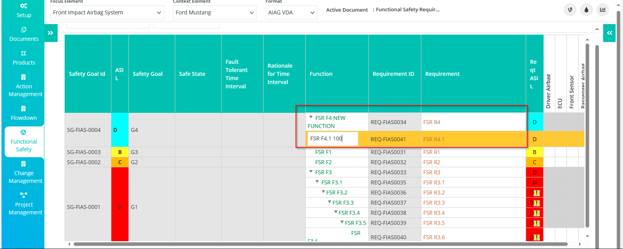
Task: Open the Format AIAG VDA dropdown
Action: point(292,12)
